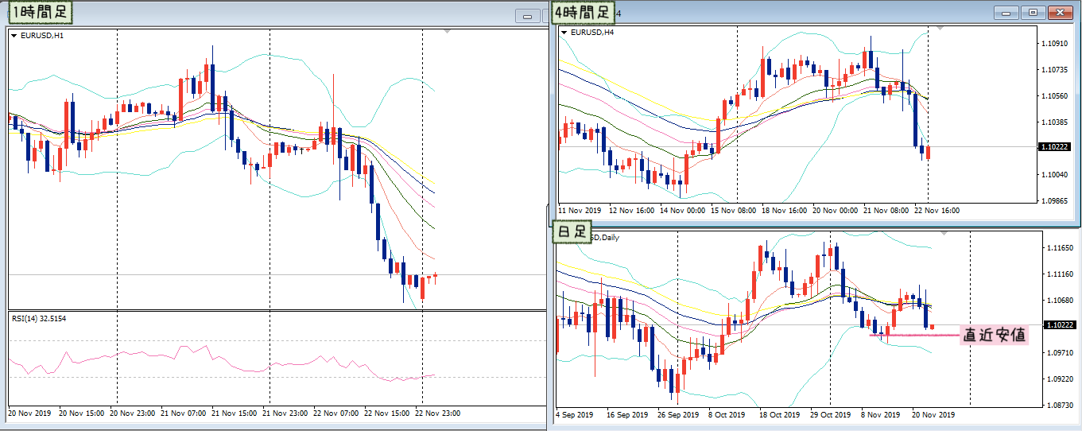Open the EURUSD,H4 chart title dropdown triangle
The image size is (1082, 431).
[x=564, y=33]
